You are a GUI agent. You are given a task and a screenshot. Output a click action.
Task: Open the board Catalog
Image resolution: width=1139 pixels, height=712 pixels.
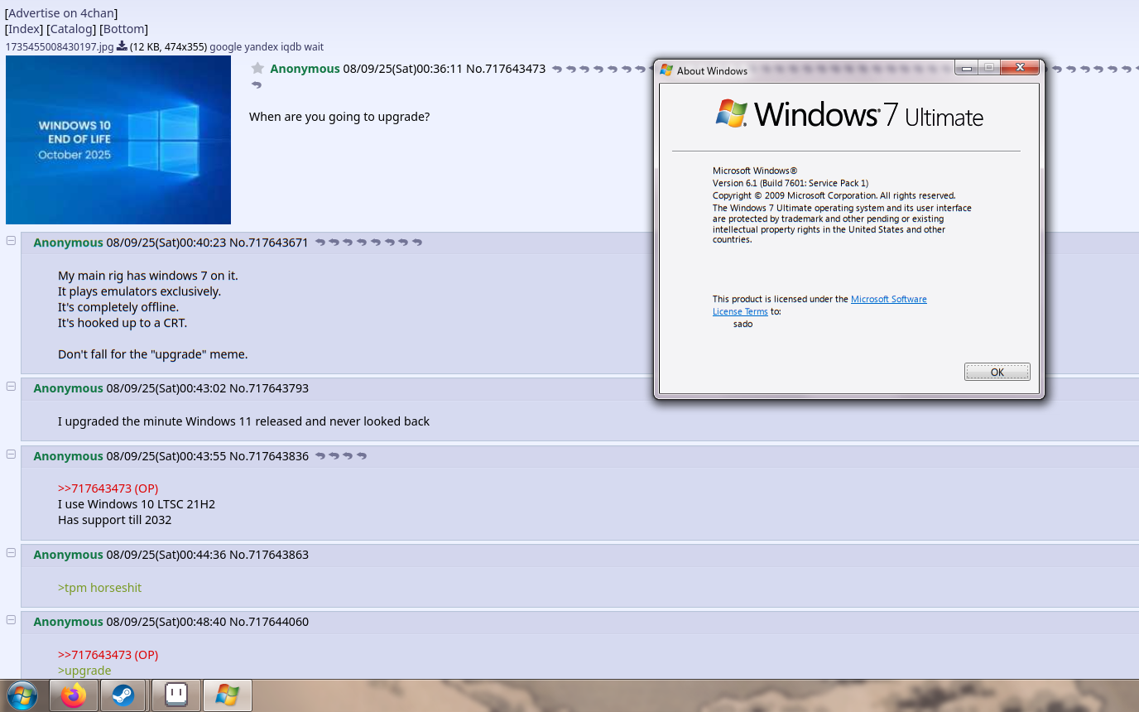click(71, 29)
